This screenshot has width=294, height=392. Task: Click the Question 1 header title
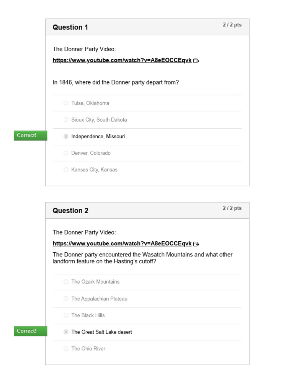click(70, 27)
